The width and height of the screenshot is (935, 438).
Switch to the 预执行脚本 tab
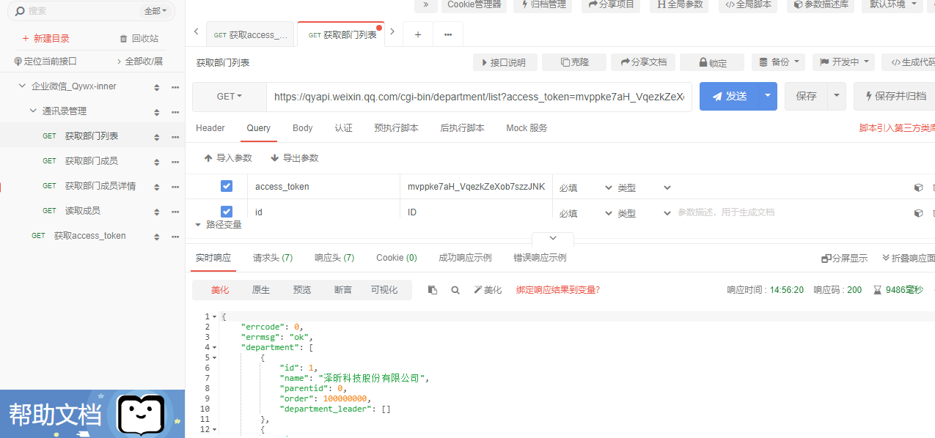[x=396, y=128]
